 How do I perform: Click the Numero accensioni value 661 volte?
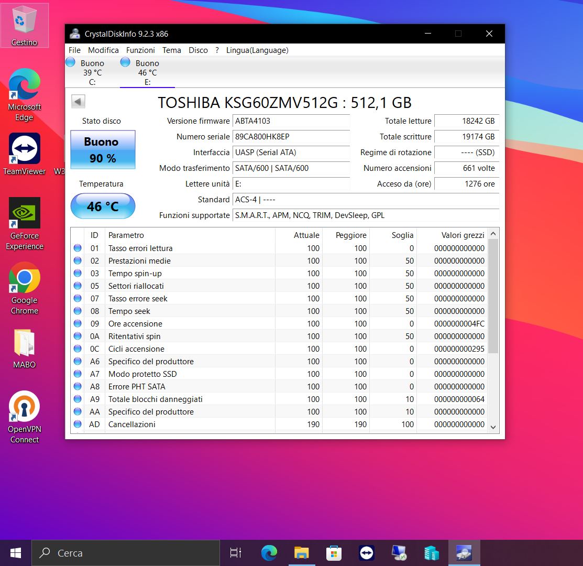(467, 168)
